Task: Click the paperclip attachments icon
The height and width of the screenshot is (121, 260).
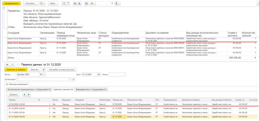Action: click(44, 69)
